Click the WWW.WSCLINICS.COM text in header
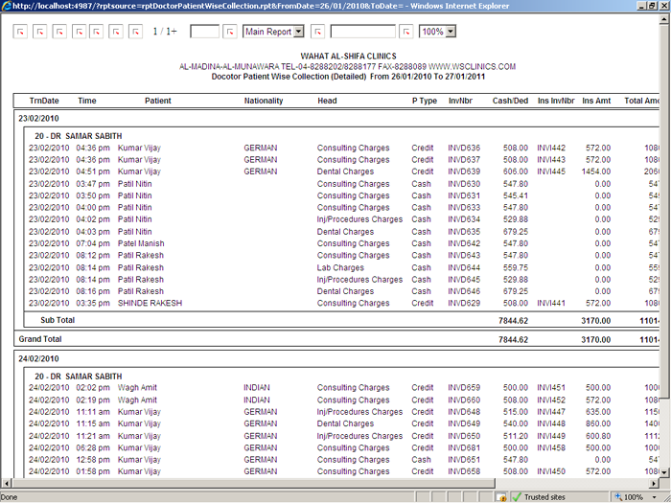This screenshot has height=503, width=671. click(x=472, y=67)
